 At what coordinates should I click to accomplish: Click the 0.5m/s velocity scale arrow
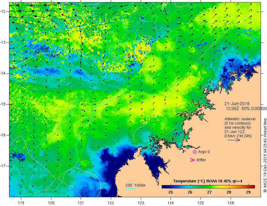pos(234,140)
